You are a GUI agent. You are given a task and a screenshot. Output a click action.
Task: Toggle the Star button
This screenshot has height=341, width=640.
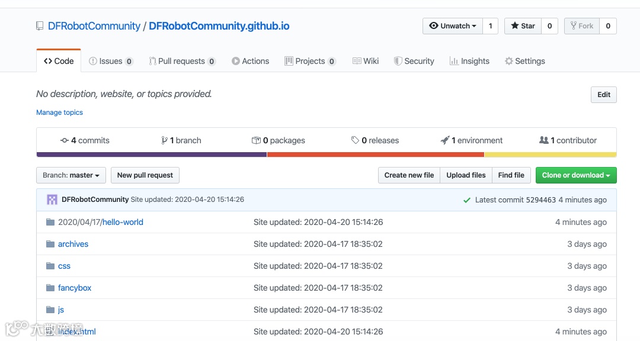pos(523,26)
